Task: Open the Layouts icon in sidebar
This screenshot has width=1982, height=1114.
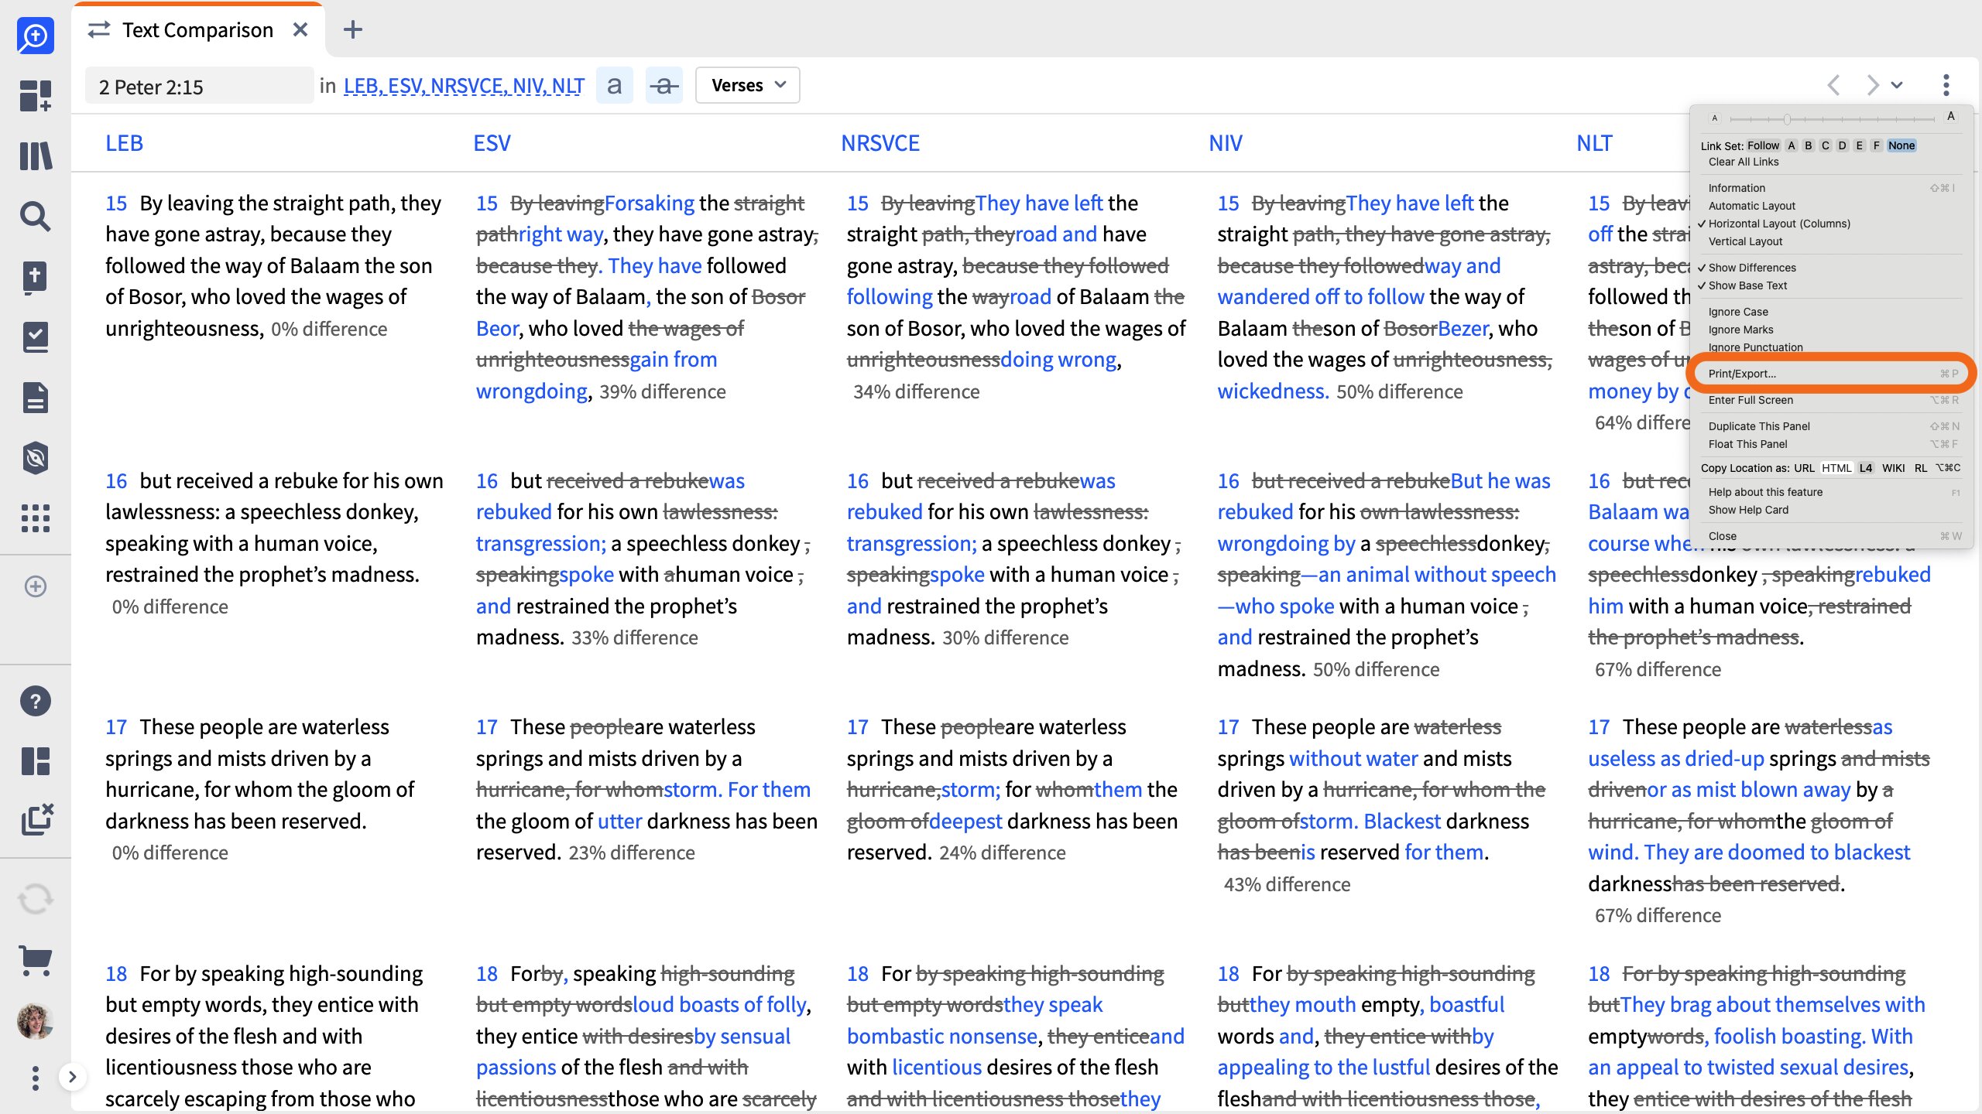Action: pos(36,761)
